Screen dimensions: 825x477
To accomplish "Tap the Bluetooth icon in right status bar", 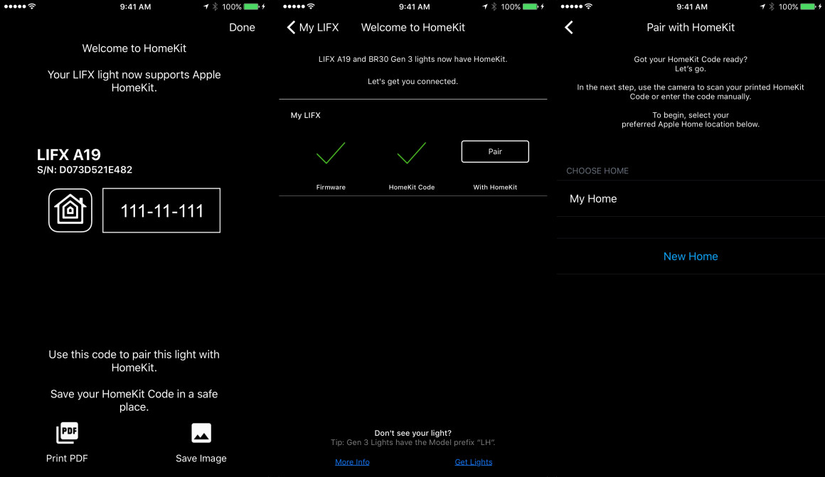I will (772, 7).
